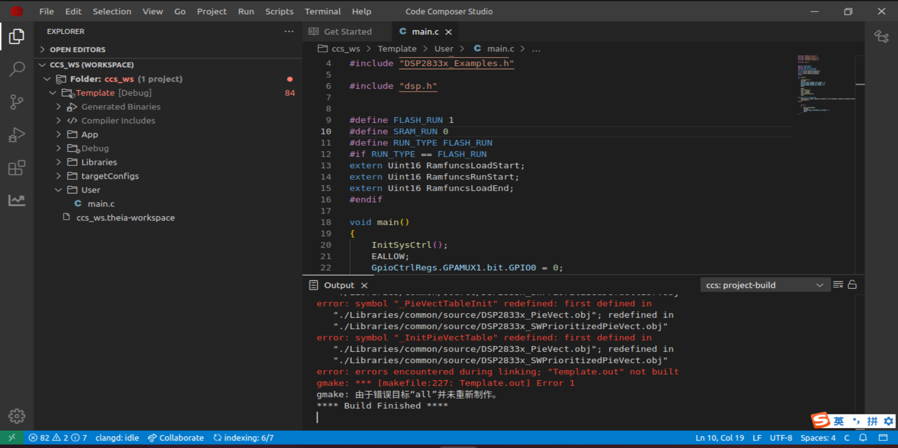Screen dimensions: 898x448
Task: Click the notifications bell in status bar
Action: pos(863,438)
